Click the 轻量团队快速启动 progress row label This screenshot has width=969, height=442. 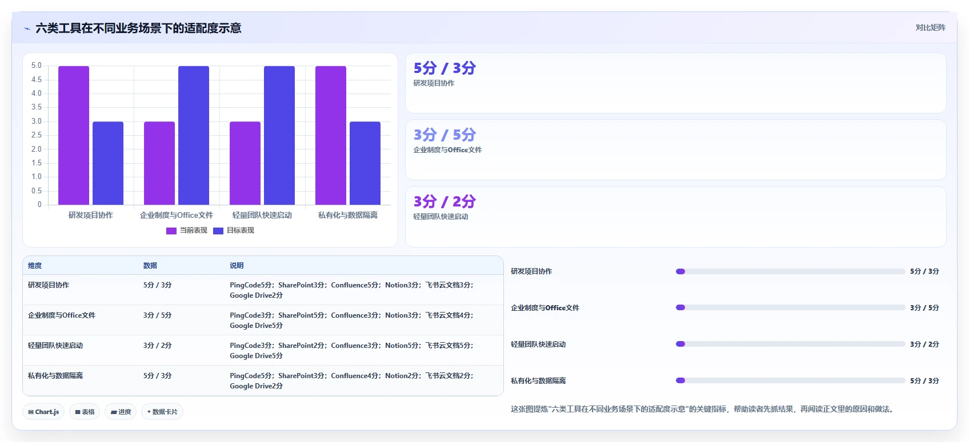[x=538, y=344]
